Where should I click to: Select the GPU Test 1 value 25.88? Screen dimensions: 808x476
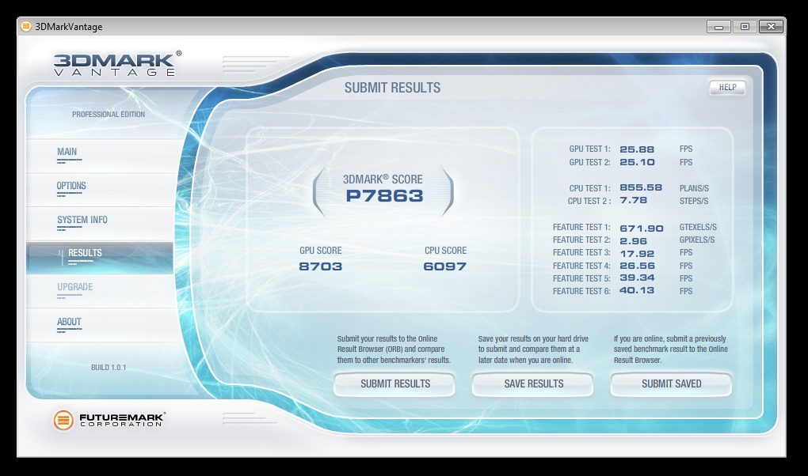tap(637, 149)
